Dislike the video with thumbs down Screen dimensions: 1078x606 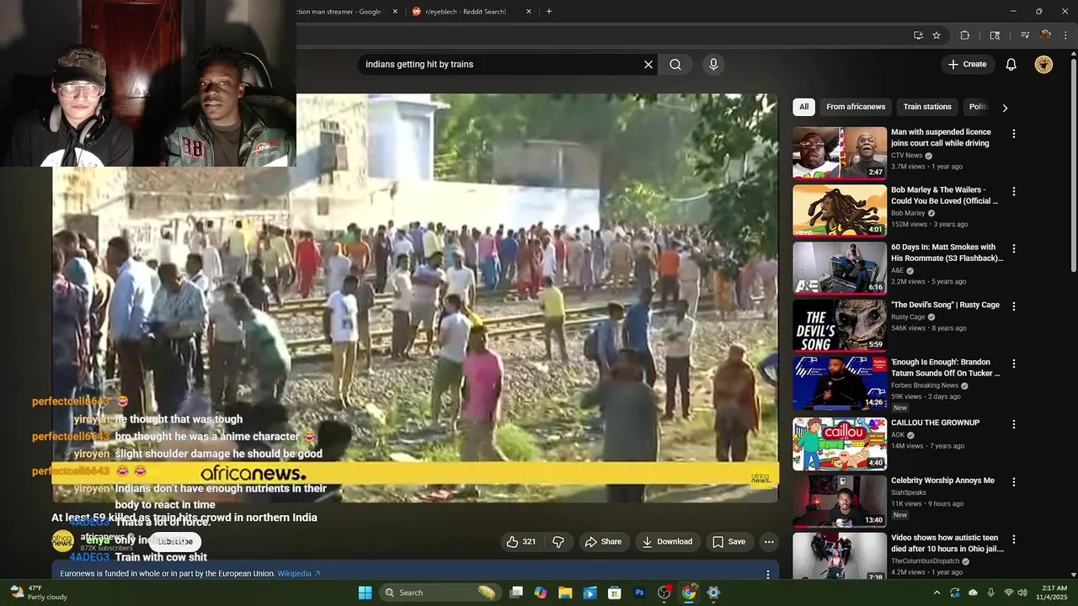point(558,542)
